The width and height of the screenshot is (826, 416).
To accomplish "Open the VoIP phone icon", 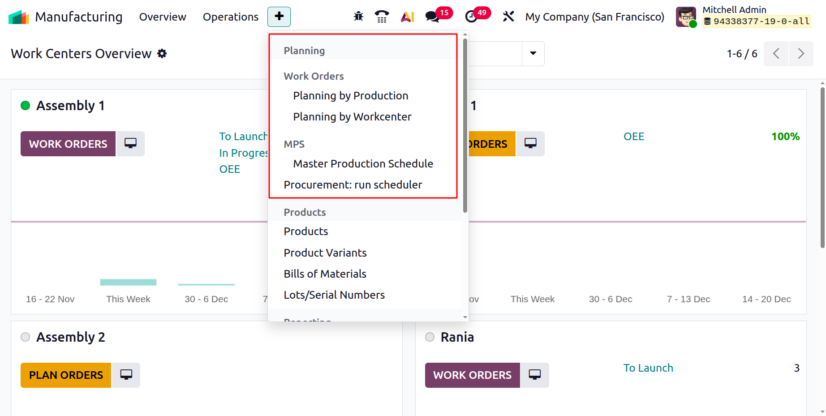I will 382,17.
